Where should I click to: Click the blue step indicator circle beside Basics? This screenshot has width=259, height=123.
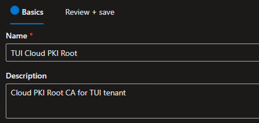[15, 11]
